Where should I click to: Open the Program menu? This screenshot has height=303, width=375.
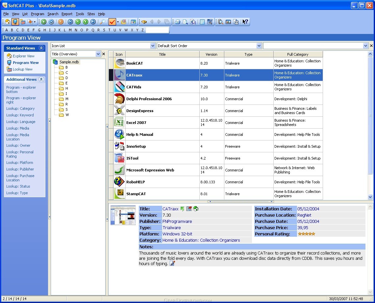pyautogui.click(x=37, y=14)
